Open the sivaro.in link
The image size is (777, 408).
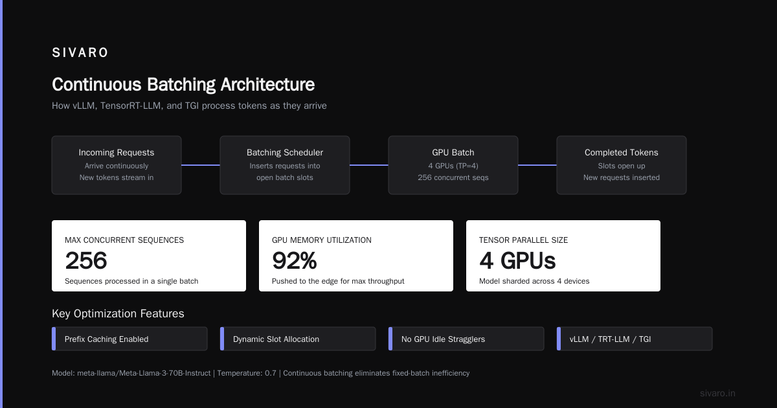[717, 393]
